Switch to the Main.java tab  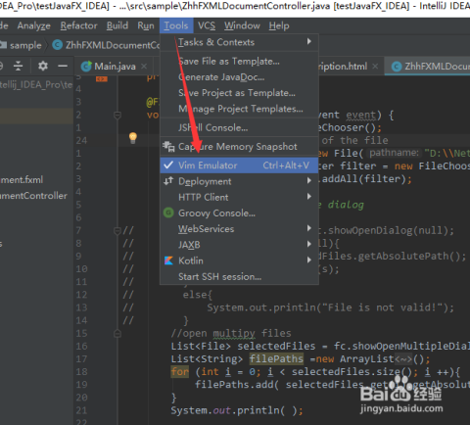115,67
